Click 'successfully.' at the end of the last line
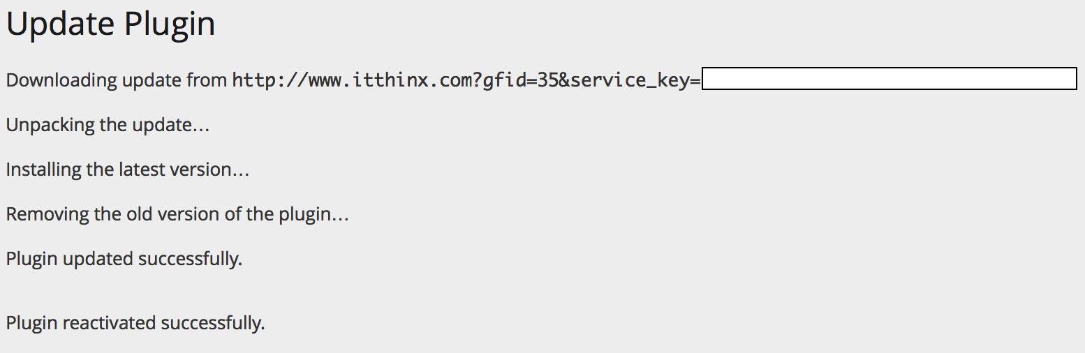 (213, 324)
